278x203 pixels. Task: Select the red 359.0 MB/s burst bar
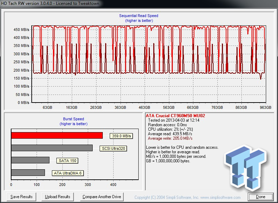pyautogui.click(x=57, y=135)
